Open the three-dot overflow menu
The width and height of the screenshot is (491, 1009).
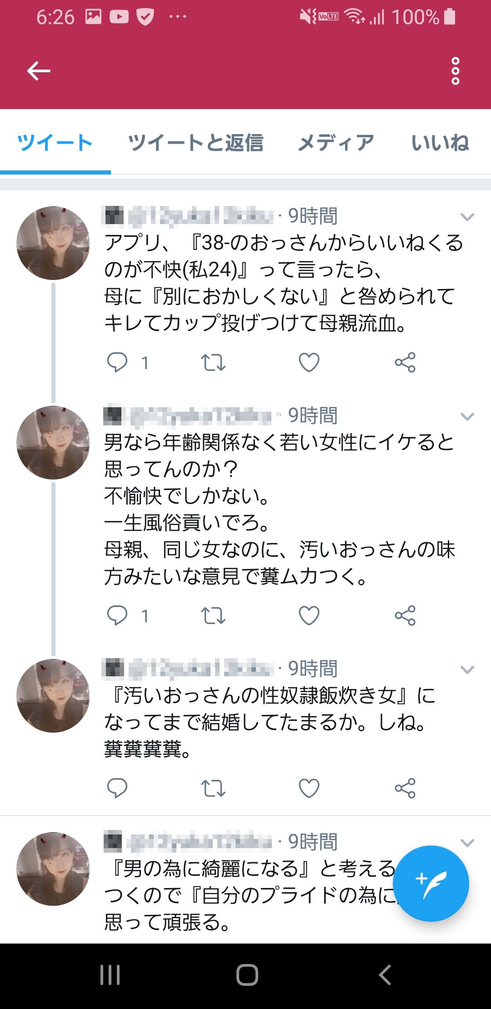coord(455,71)
